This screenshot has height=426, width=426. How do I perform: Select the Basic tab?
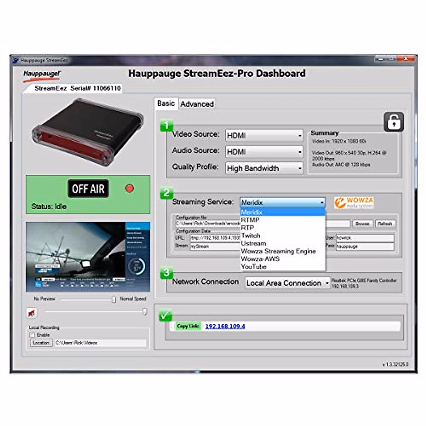coord(166,103)
